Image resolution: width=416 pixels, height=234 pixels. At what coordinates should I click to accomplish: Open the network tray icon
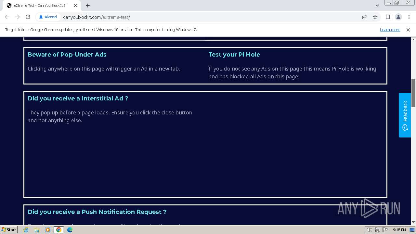[x=377, y=230]
